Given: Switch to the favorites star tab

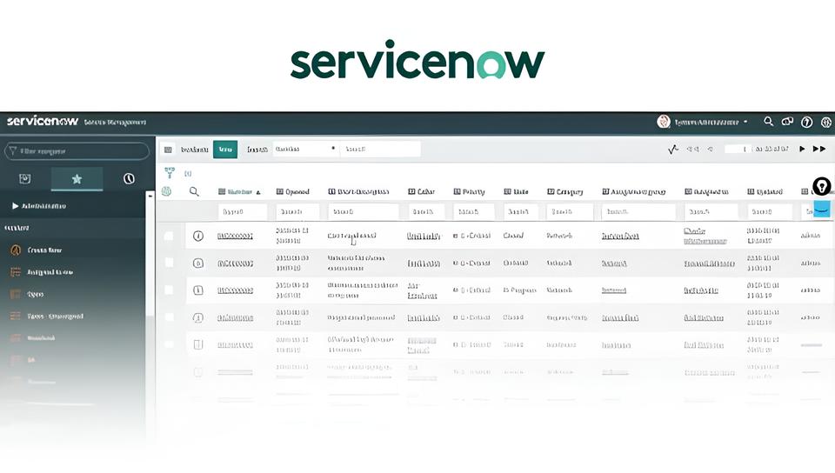Looking at the screenshot, I should (x=77, y=179).
